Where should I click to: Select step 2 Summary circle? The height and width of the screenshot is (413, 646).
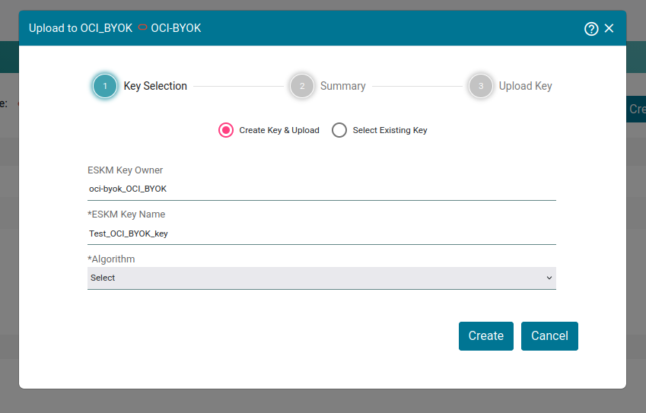(302, 86)
